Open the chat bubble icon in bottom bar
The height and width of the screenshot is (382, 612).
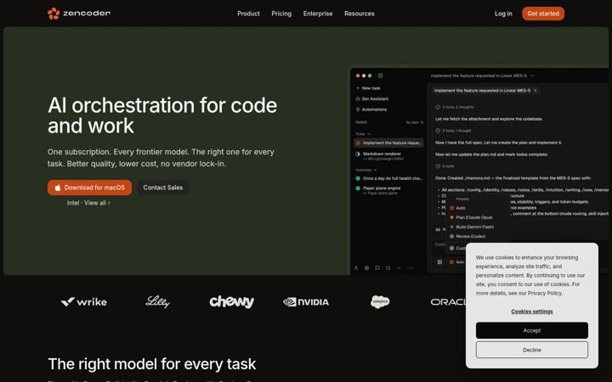point(377,267)
